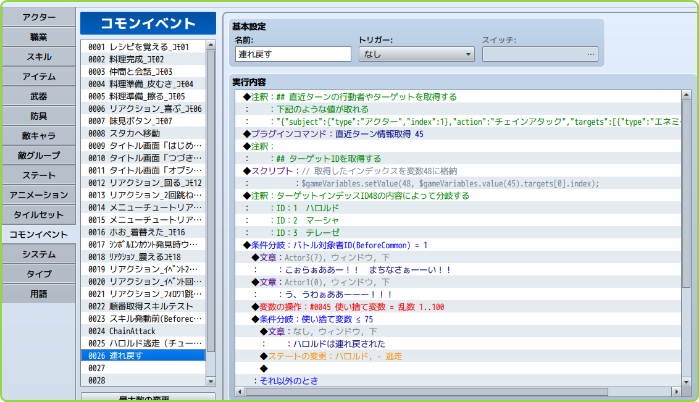Select empty common event 0028

click(x=143, y=380)
